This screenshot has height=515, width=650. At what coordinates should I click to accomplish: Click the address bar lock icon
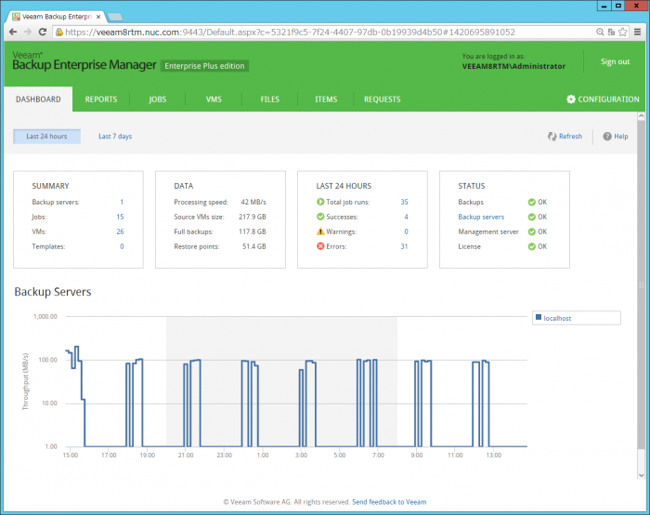(59, 32)
